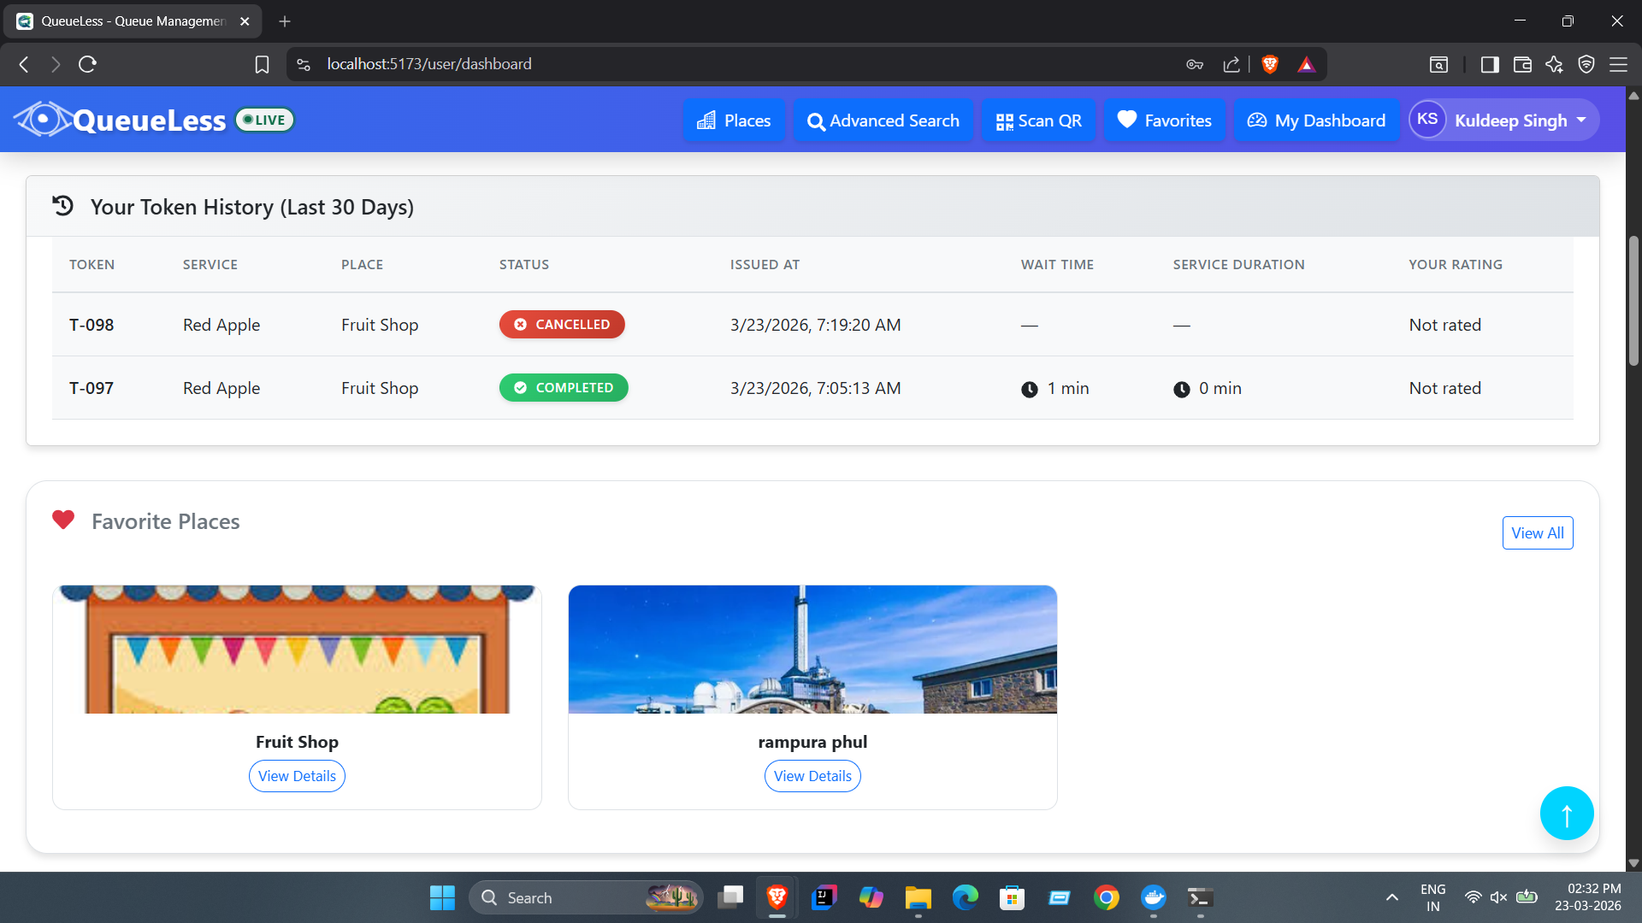Go to Favorites in the navbar
The height and width of the screenshot is (923, 1642).
(x=1164, y=121)
